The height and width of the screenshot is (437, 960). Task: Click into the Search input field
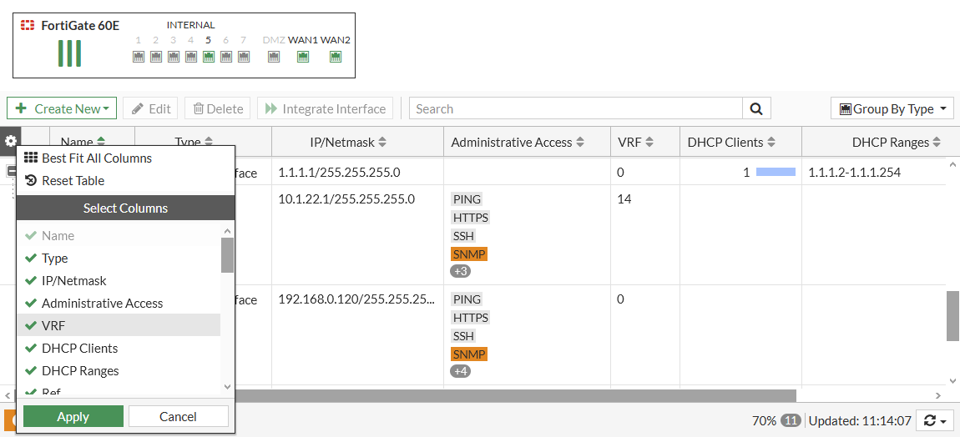click(x=576, y=108)
